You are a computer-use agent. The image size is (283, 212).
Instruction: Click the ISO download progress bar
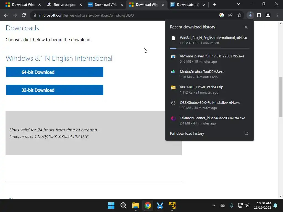coord(209,48)
